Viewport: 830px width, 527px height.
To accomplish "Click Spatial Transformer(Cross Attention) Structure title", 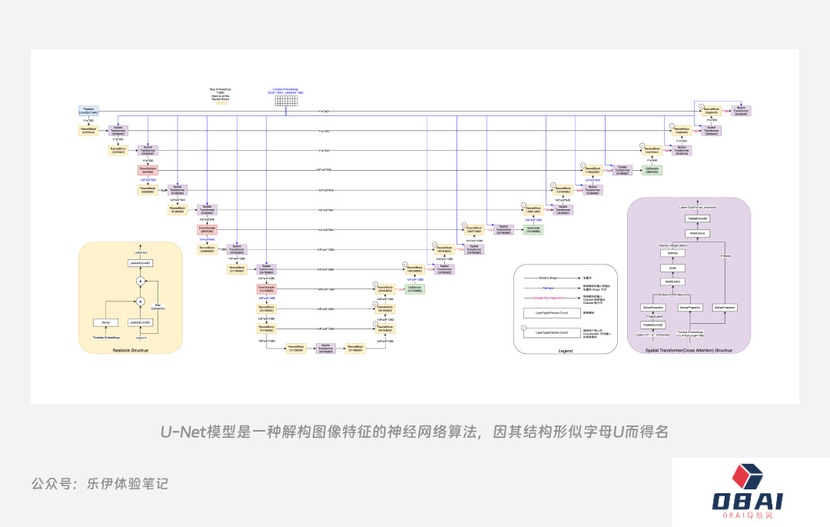I will 689,350.
